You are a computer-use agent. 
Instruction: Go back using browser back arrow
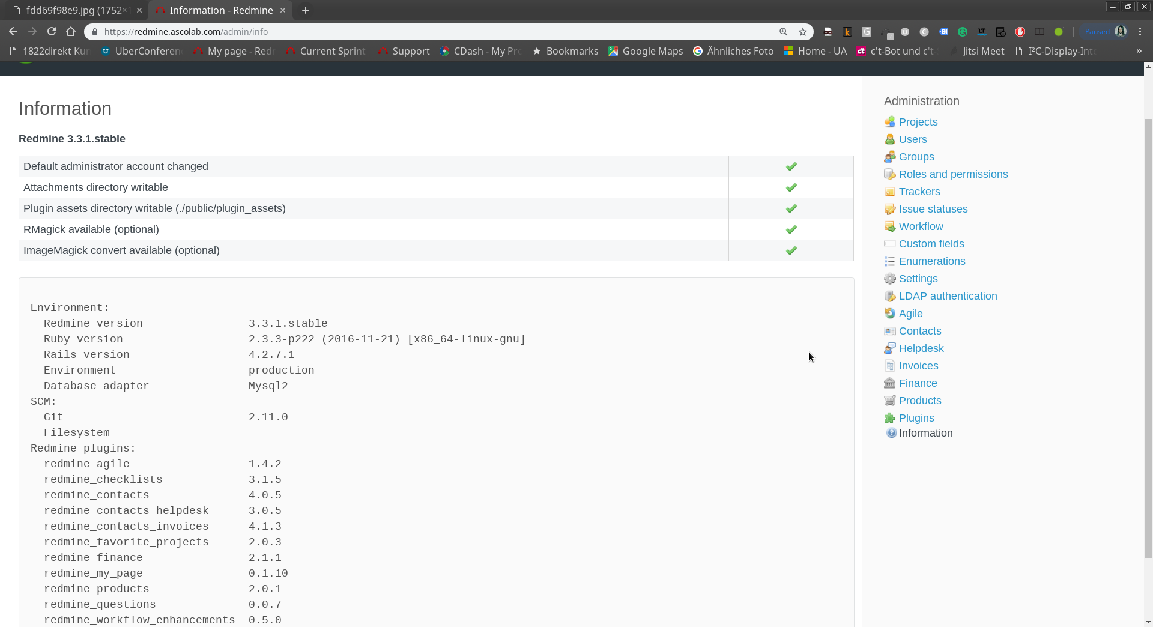13,31
